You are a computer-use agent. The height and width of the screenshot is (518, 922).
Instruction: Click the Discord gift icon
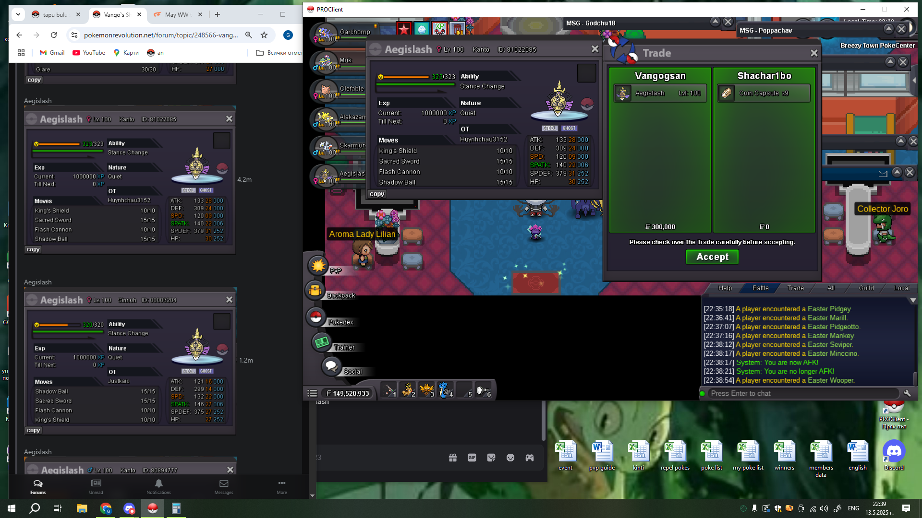[x=453, y=458]
